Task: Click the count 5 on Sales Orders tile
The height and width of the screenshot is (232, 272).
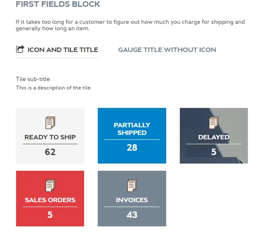Action: [x=50, y=215]
